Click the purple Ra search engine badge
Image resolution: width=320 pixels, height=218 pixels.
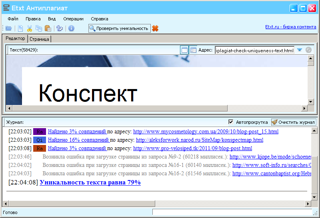(x=40, y=132)
